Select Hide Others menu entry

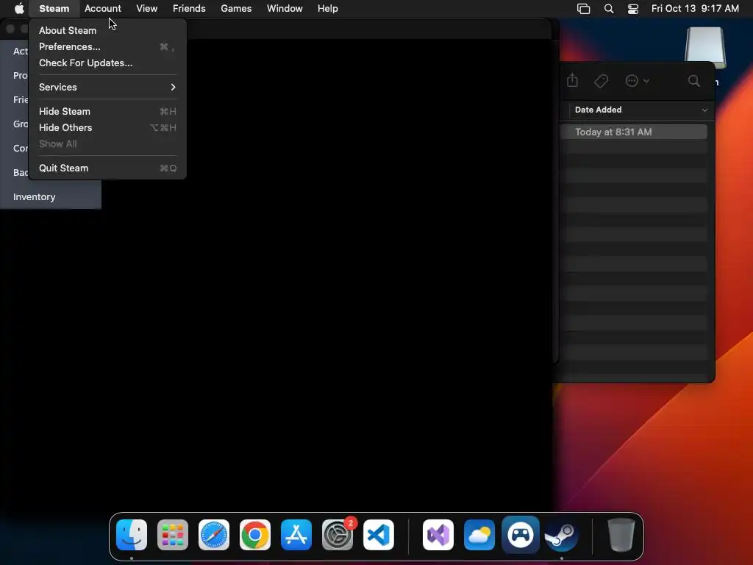107,128
